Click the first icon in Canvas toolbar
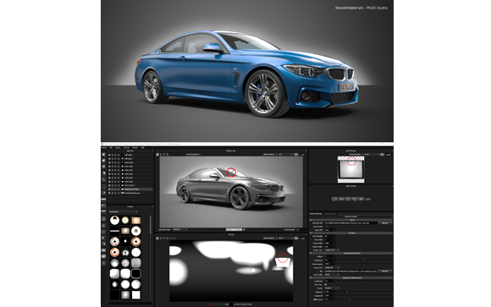Image resolution: width=491 pixels, height=307 pixels. [x=157, y=238]
